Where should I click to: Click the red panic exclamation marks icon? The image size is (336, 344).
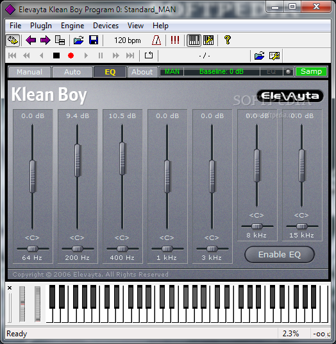175,40
